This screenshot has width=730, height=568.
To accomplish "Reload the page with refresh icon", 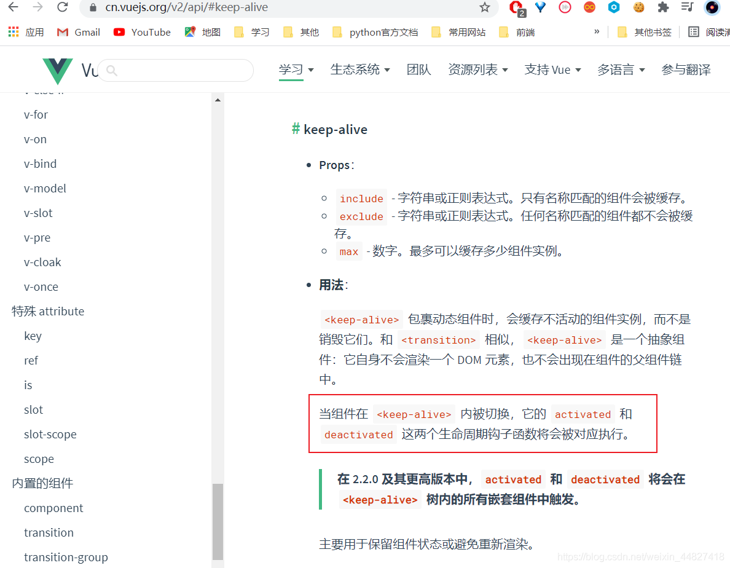I will (63, 7).
